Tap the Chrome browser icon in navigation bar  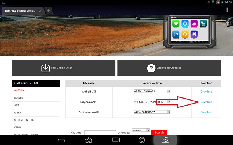click(x=142, y=140)
